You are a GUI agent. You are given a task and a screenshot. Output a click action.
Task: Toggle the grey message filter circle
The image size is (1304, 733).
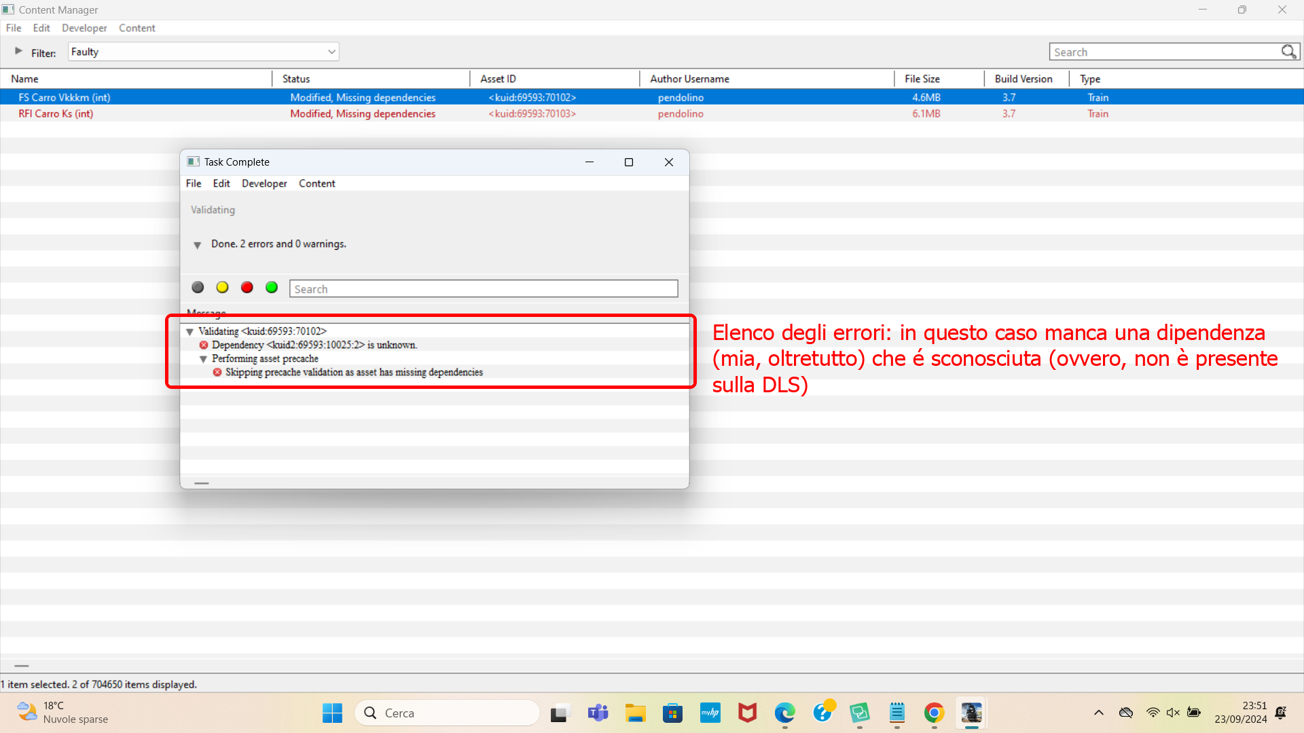[x=198, y=288]
